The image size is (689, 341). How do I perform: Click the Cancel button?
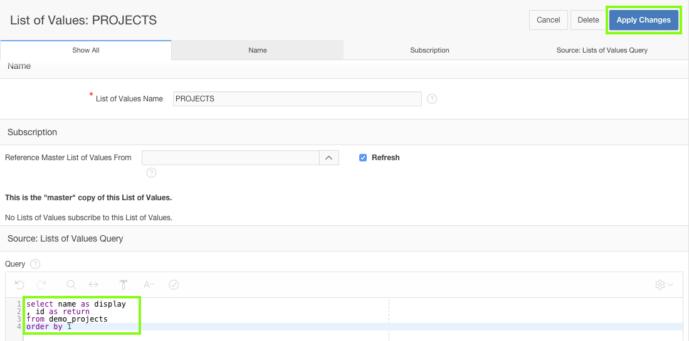(549, 20)
